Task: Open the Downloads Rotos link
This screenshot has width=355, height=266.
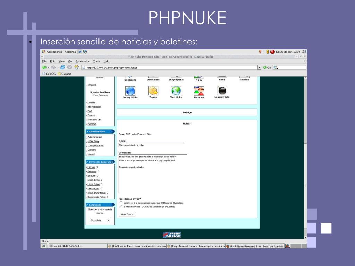Action: 97,197
